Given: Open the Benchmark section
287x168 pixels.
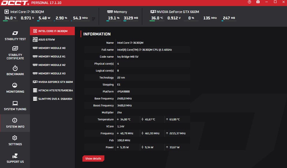Looking at the screenshot, I should [15, 71].
